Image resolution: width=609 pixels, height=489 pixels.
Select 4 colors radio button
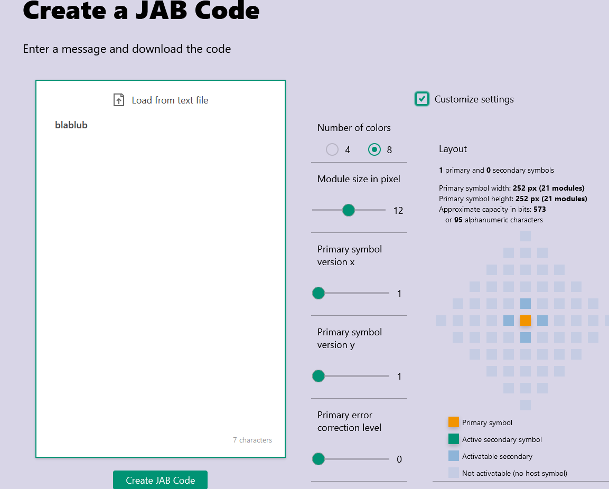click(x=332, y=149)
